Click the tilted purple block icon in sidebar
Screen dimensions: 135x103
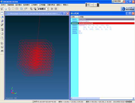[x=2, y=21]
